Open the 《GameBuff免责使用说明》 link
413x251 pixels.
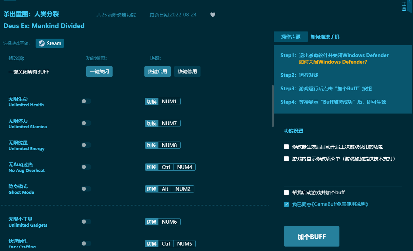[341, 204]
